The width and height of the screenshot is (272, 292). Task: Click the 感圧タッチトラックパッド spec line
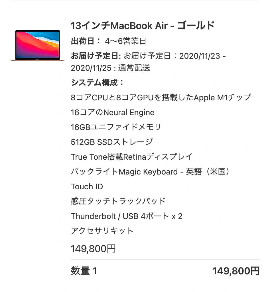118,201
